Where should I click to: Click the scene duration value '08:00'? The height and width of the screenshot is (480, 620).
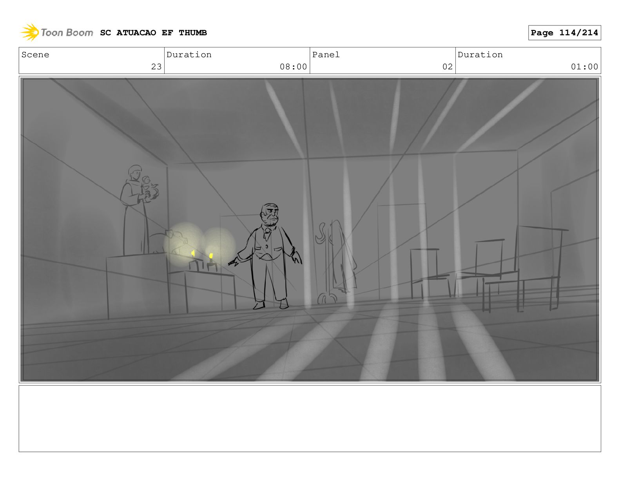294,67
